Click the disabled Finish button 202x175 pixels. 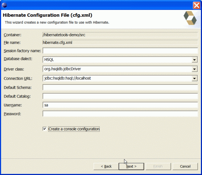click(158, 166)
